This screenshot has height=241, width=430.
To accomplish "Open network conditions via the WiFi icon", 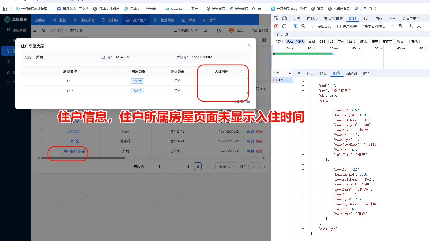I will coord(400,26).
